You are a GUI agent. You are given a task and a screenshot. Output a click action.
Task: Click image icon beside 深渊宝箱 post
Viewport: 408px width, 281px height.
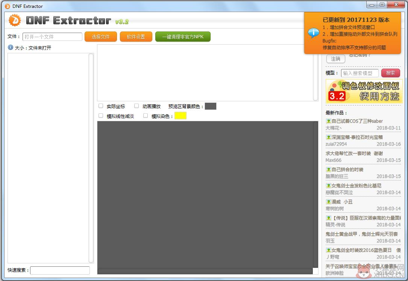pyautogui.click(x=328, y=137)
